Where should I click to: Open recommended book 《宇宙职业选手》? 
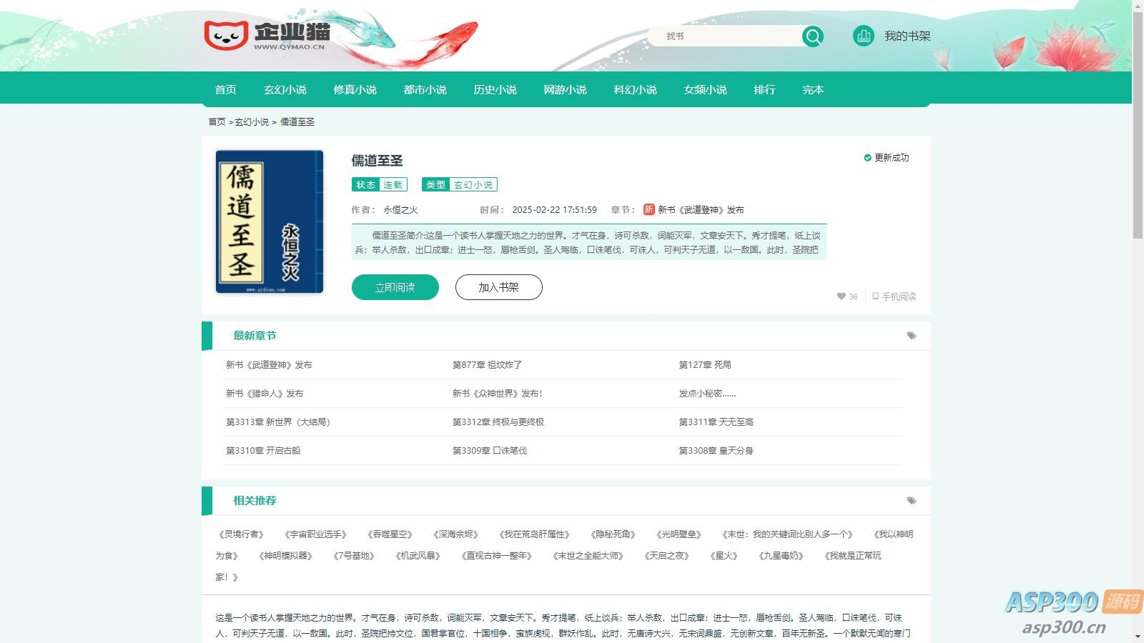coord(315,534)
